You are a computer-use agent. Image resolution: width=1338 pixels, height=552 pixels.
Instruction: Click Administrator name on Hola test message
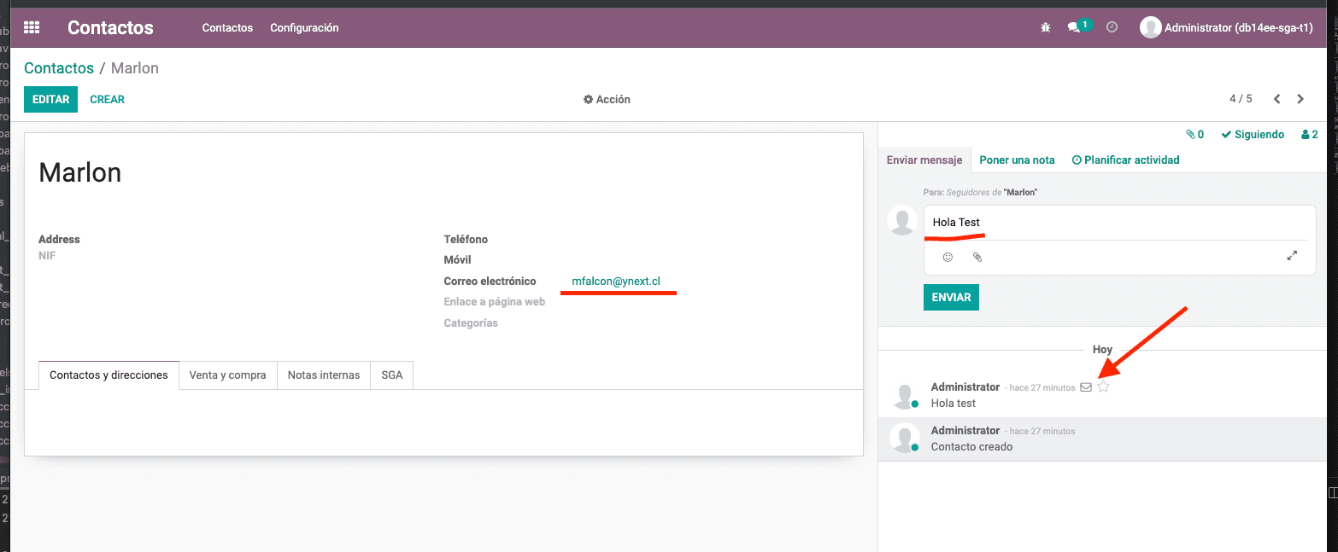pos(965,387)
